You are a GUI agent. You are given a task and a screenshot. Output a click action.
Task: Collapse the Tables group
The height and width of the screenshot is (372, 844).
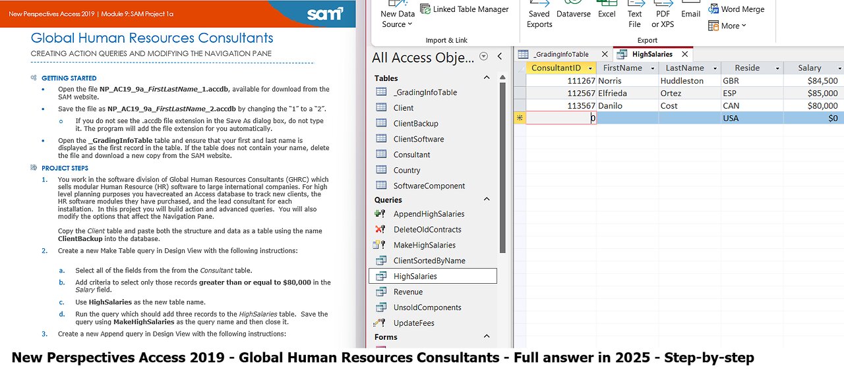point(487,78)
